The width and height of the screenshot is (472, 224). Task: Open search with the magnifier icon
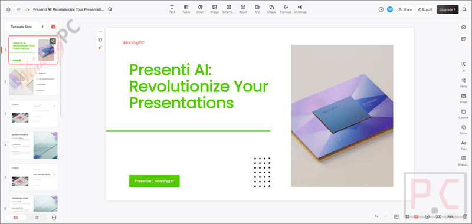pos(110,9)
